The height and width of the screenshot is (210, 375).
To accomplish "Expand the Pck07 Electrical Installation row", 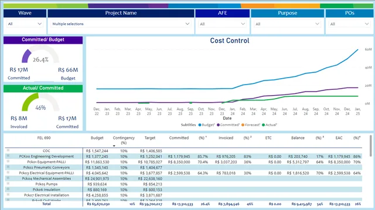I will (8, 194).
